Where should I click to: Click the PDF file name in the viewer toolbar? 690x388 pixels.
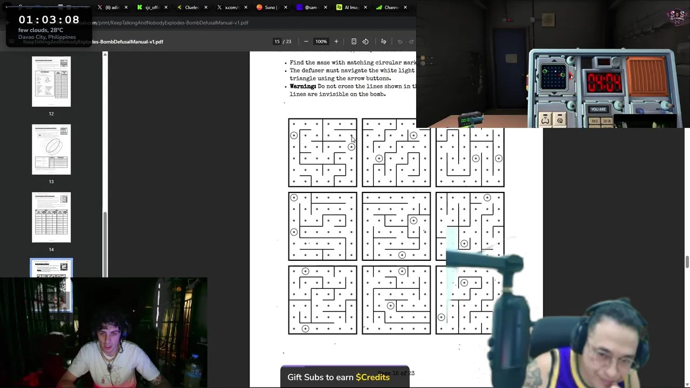93,41
